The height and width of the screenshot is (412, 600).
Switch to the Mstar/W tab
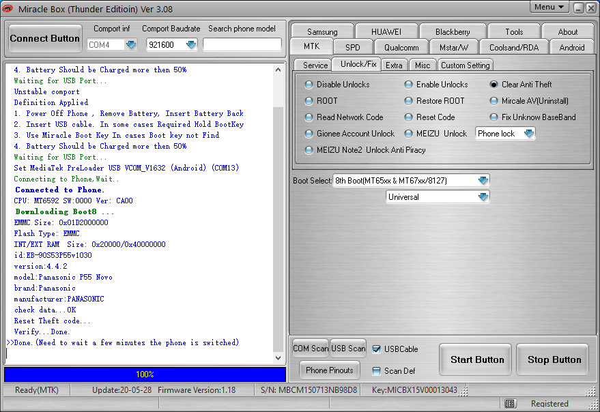coord(453,48)
